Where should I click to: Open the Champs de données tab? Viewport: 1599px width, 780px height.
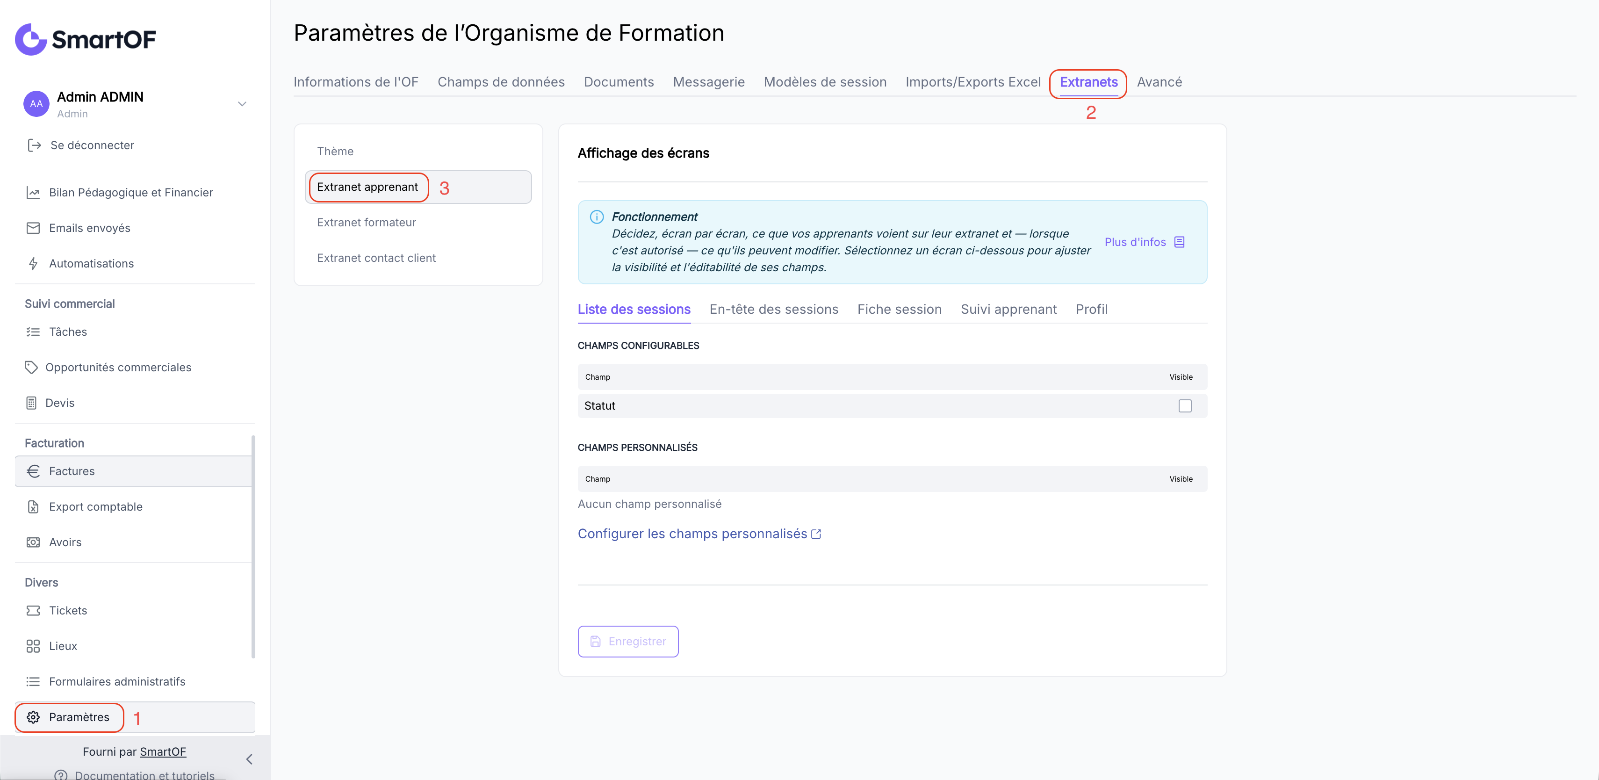pyautogui.click(x=501, y=82)
